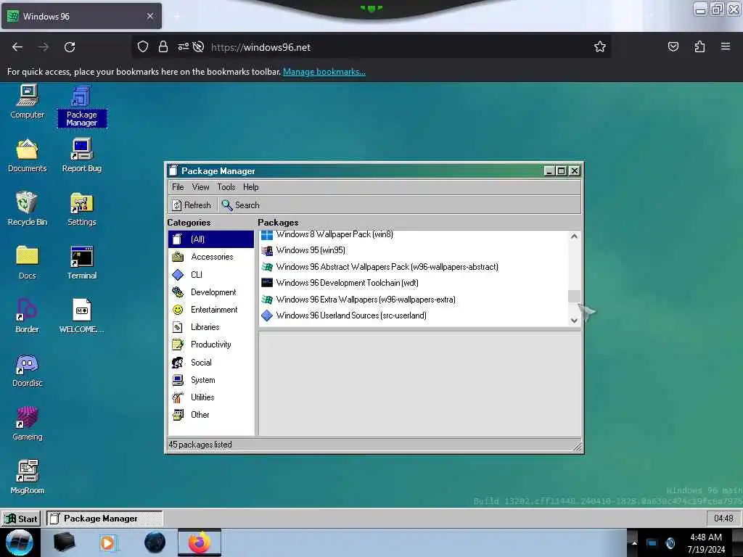Select the (All) category
This screenshot has height=557, width=743.
[211, 239]
